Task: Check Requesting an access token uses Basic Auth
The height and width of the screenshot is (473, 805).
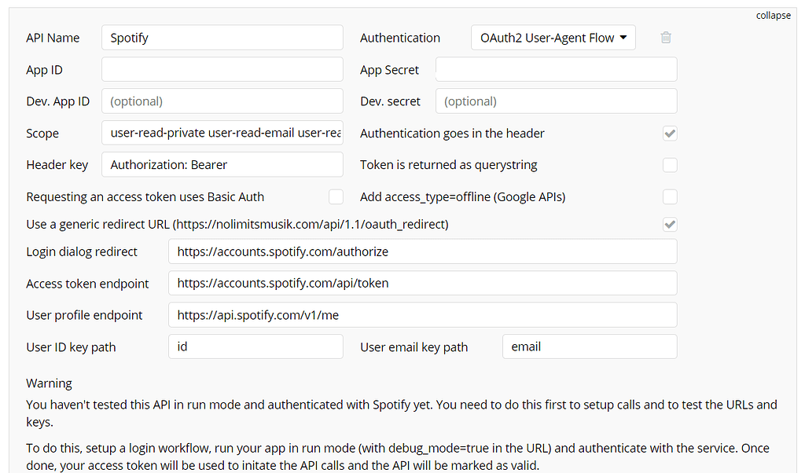Action: click(336, 196)
